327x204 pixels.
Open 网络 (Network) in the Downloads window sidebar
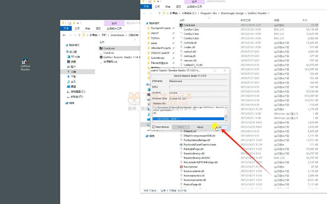[72, 103]
